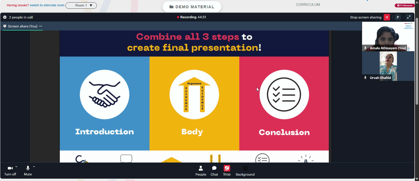This screenshot has width=419, height=181.
Task: Click the page vertical scrollbar
Action: 417,90
